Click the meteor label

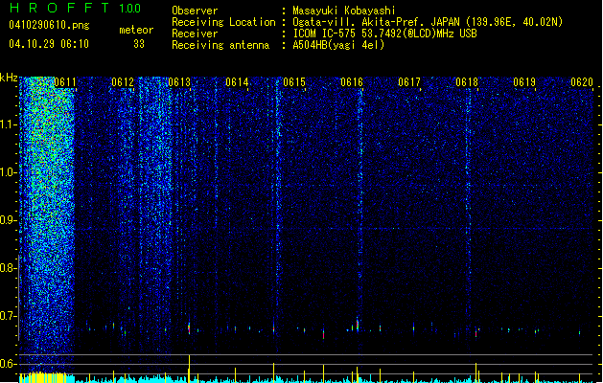coord(136,30)
